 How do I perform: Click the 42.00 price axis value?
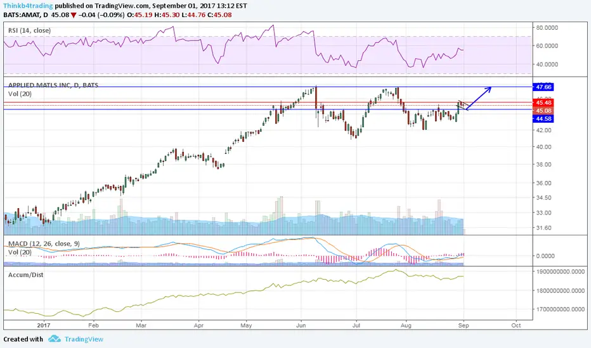pos(543,130)
